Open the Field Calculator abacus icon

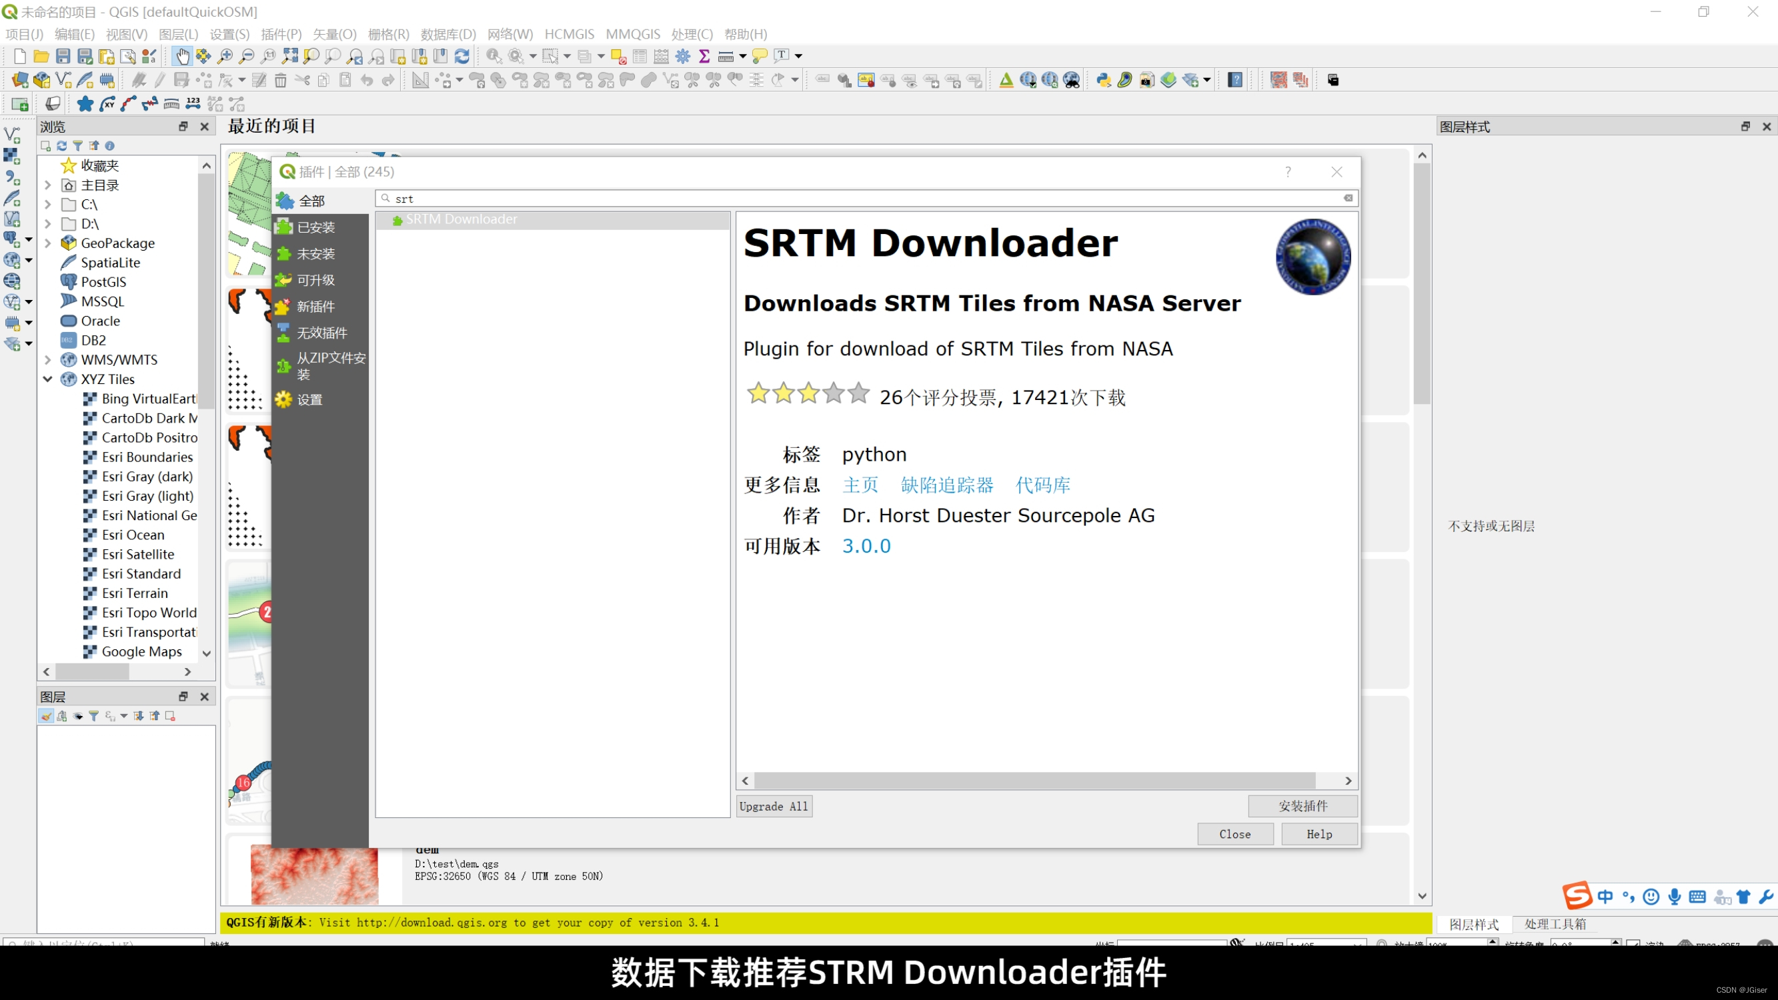click(661, 57)
